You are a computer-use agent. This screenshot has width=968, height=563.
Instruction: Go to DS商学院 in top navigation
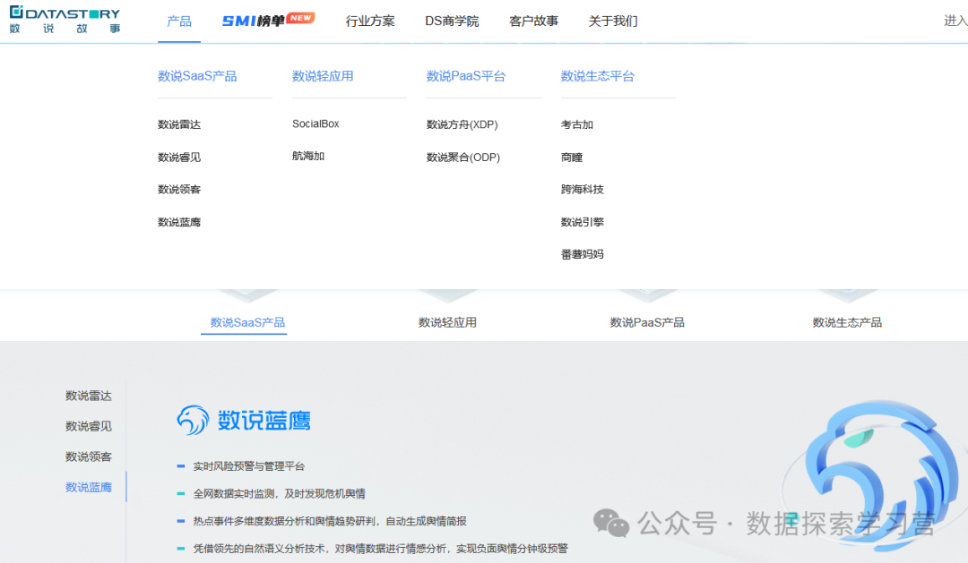tap(452, 21)
